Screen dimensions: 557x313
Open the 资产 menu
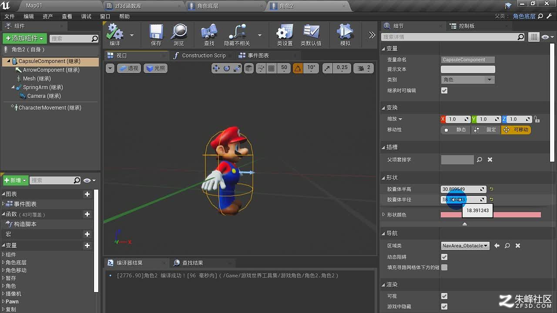tap(48, 17)
